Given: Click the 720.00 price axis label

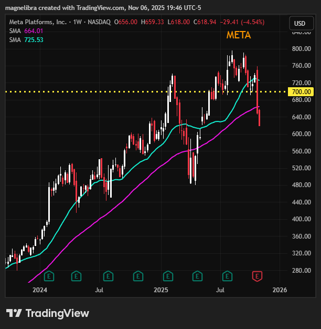Looking at the screenshot, I should [301, 83].
